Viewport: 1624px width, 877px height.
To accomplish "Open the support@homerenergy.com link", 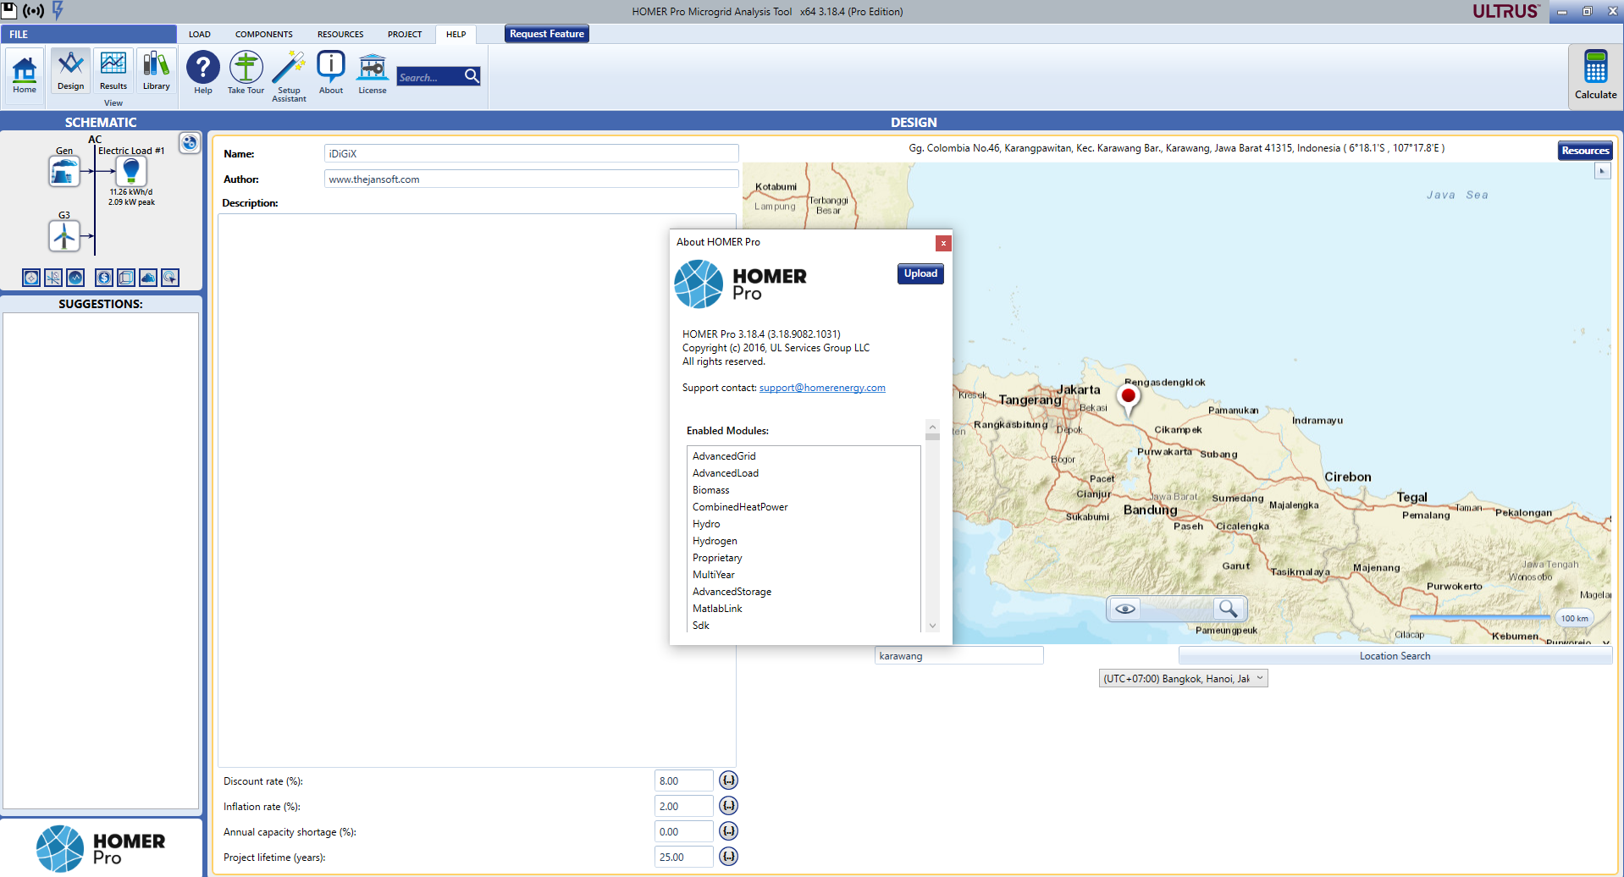I will 822,388.
